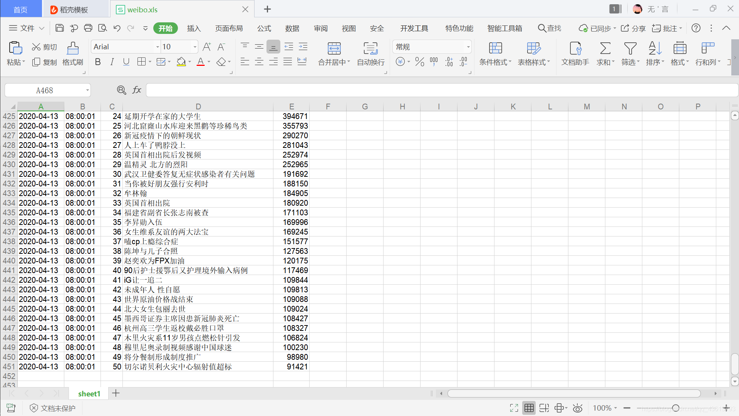Screen dimensions: 739x416
Task: Add a new sheet with plus button
Action: 116,393
